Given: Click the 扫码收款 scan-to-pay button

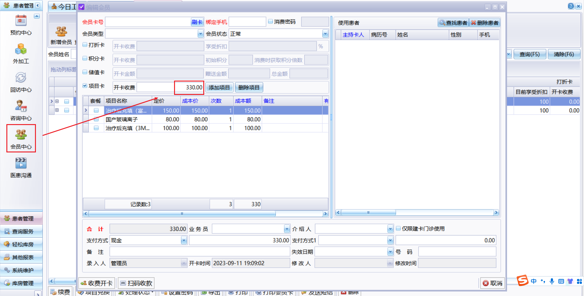Looking at the screenshot, I should (x=136, y=283).
